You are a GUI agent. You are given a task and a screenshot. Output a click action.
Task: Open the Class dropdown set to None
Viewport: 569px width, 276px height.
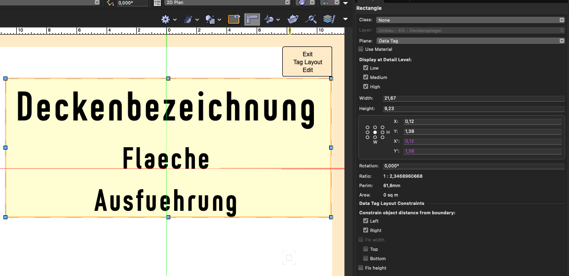470,20
